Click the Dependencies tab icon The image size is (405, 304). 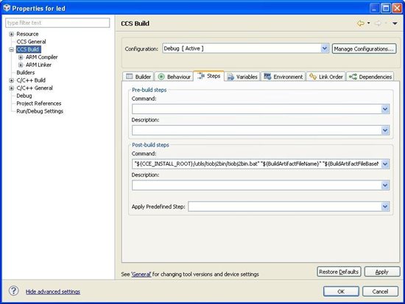click(x=353, y=77)
